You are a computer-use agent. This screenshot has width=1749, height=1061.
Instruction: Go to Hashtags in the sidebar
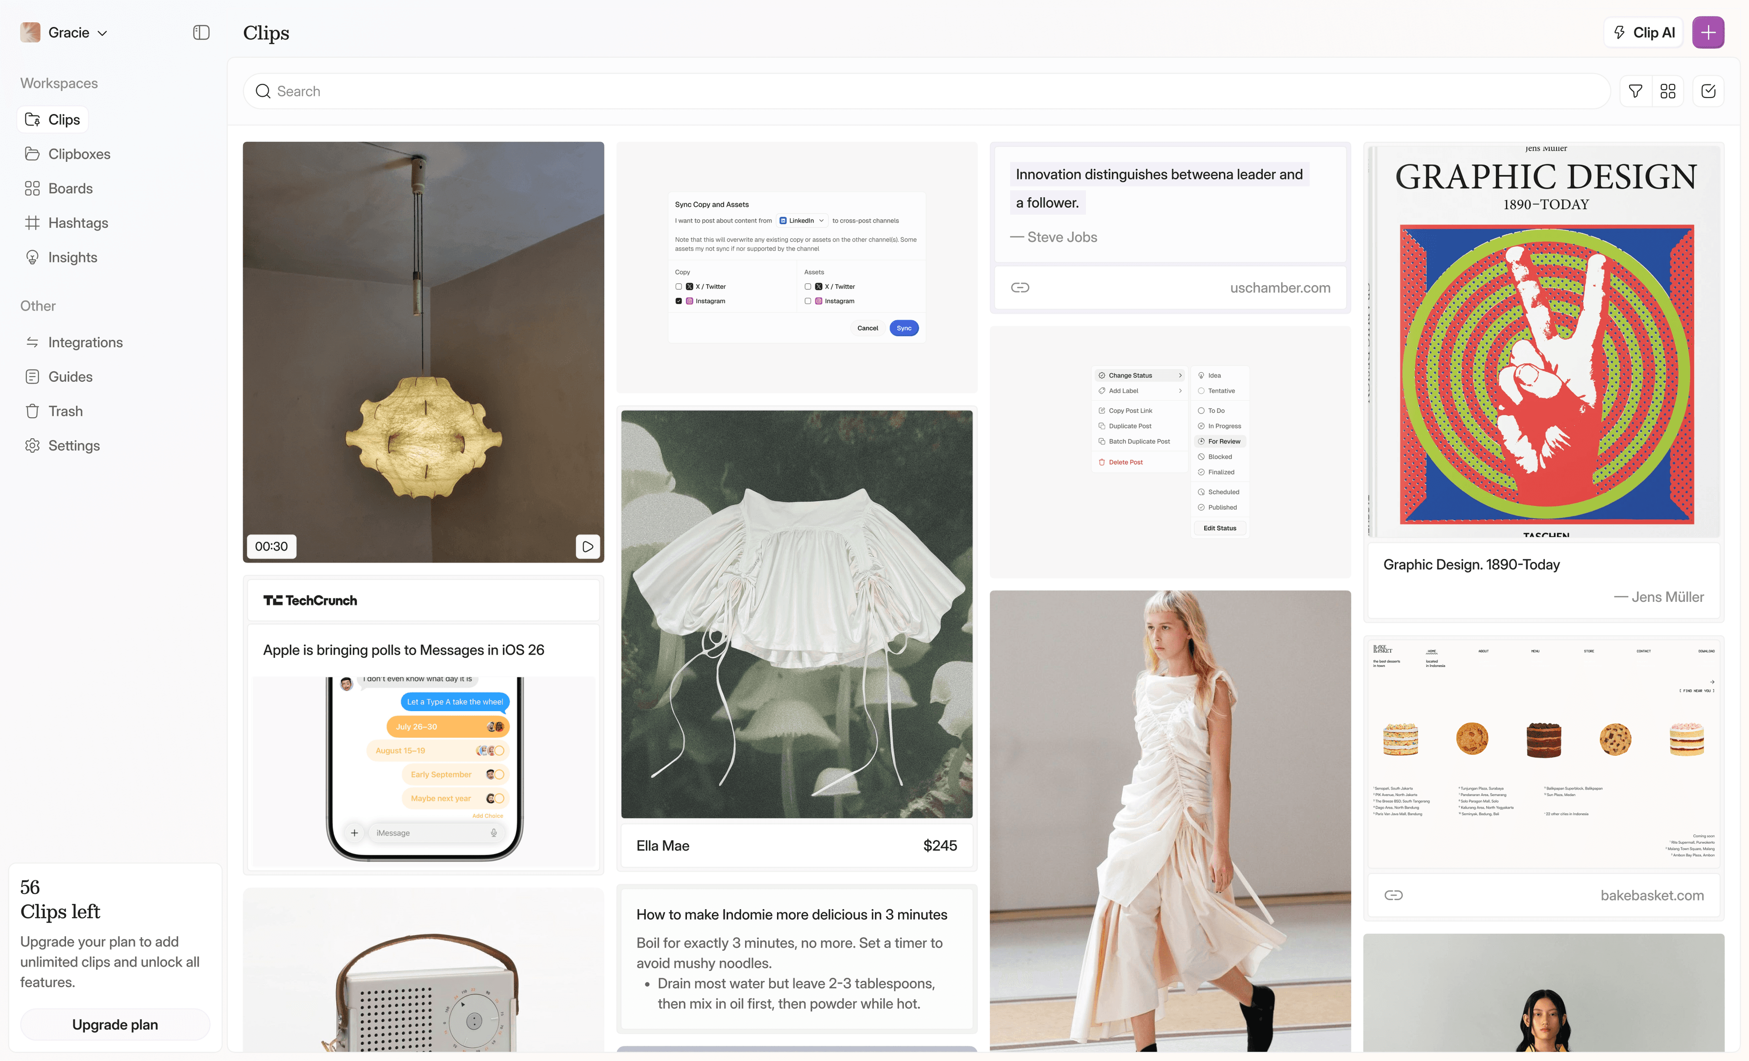(78, 223)
